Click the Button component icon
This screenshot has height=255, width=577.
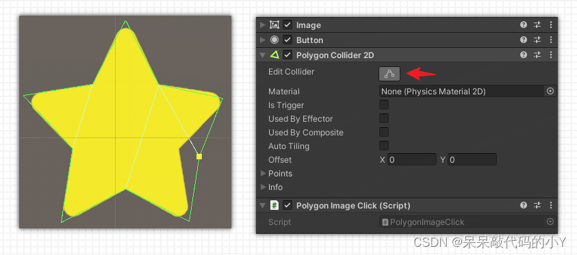click(274, 40)
